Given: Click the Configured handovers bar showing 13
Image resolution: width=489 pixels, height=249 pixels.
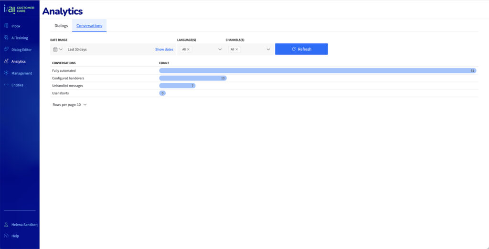Looking at the screenshot, I should (193, 78).
